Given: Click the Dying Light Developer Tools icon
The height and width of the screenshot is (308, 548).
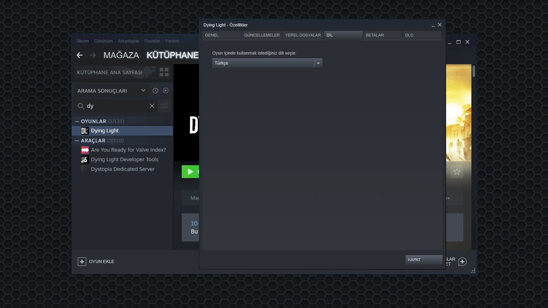Looking at the screenshot, I should point(85,160).
